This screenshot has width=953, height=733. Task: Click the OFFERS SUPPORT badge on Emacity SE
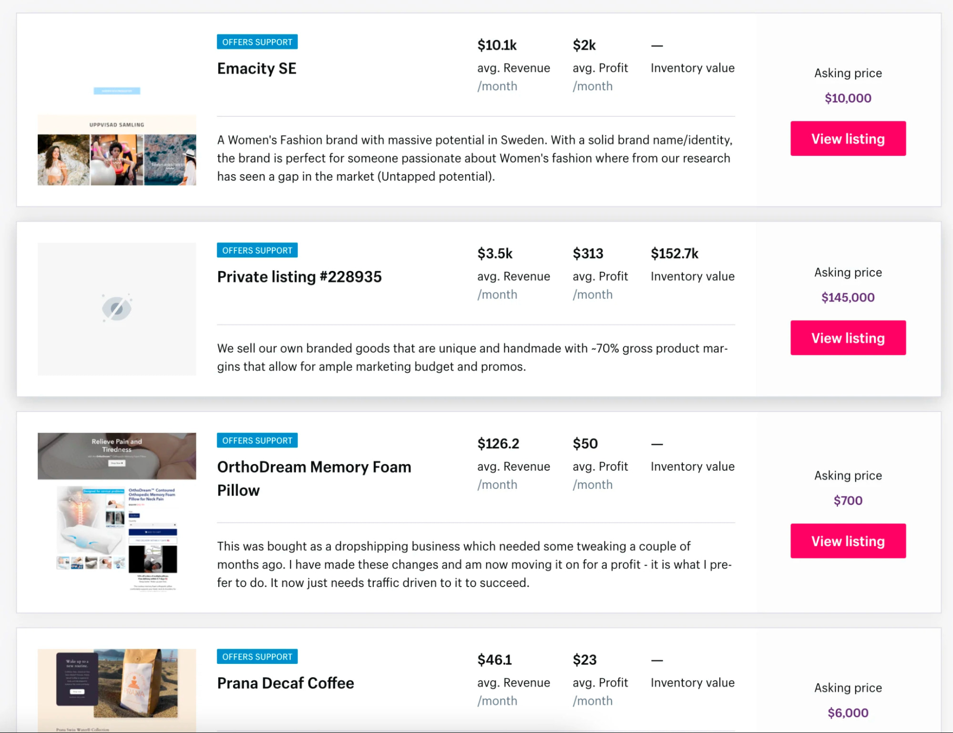[257, 42]
